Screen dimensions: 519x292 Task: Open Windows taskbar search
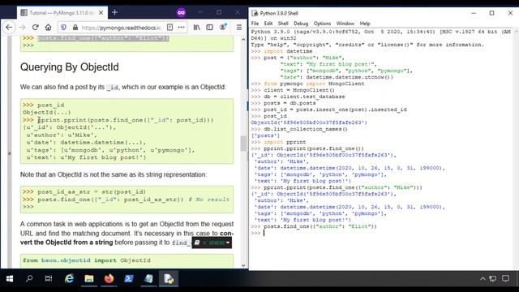(x=29, y=279)
